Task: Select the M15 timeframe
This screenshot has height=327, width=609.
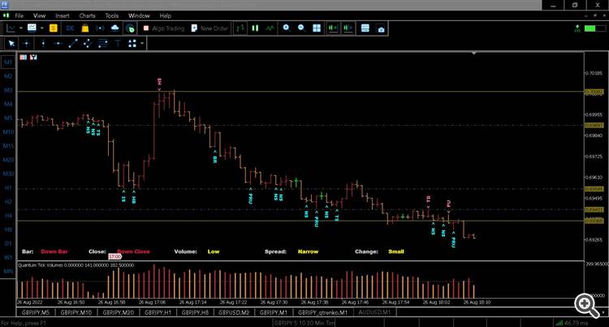Action: tap(8, 146)
